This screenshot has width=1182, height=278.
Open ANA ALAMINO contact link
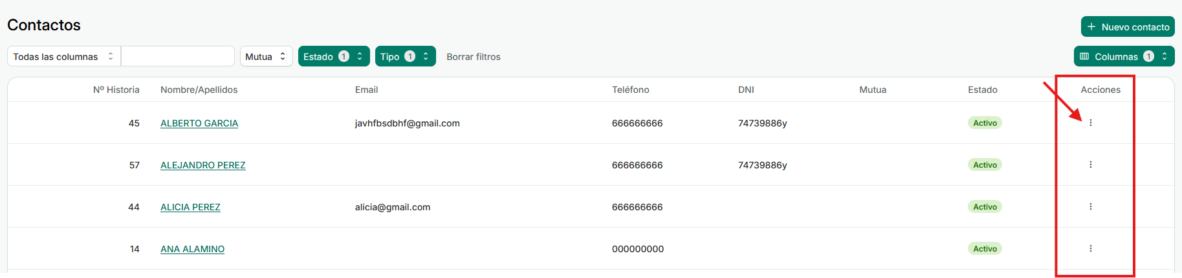click(x=192, y=249)
